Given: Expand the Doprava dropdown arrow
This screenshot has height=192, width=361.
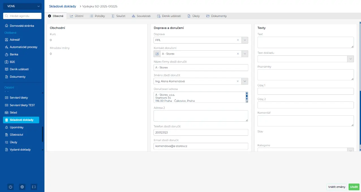Looking at the screenshot, I should click(245, 40).
